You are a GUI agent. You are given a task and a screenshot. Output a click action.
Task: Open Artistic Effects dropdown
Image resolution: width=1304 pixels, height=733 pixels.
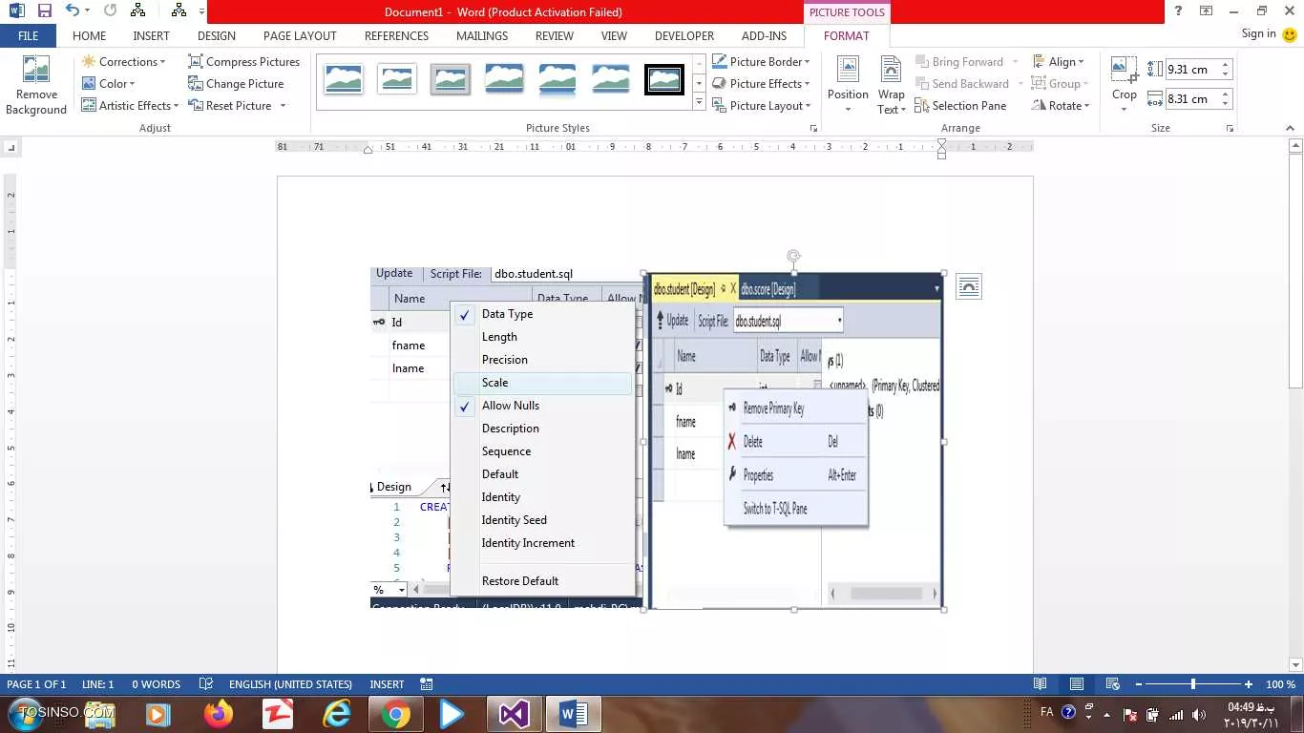coord(130,106)
